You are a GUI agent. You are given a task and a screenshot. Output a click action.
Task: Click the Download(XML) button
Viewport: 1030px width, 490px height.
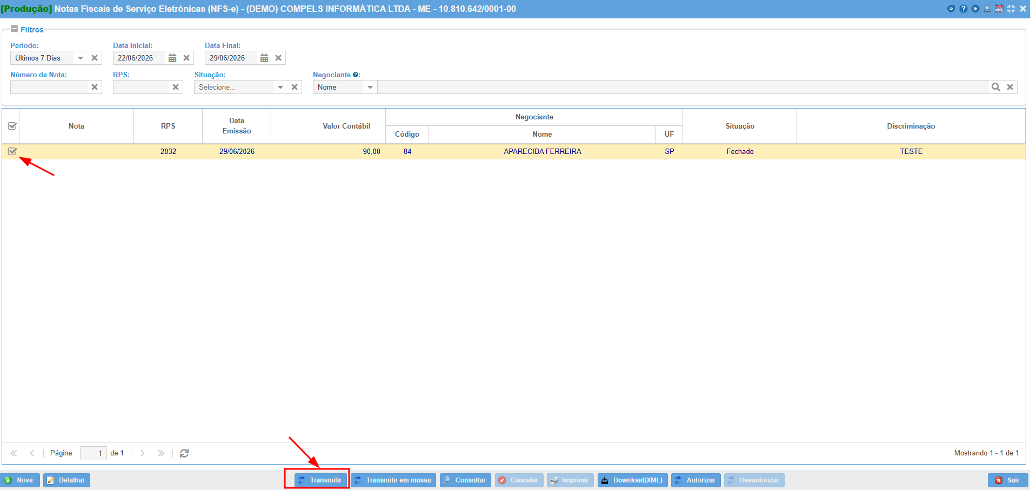click(x=633, y=480)
